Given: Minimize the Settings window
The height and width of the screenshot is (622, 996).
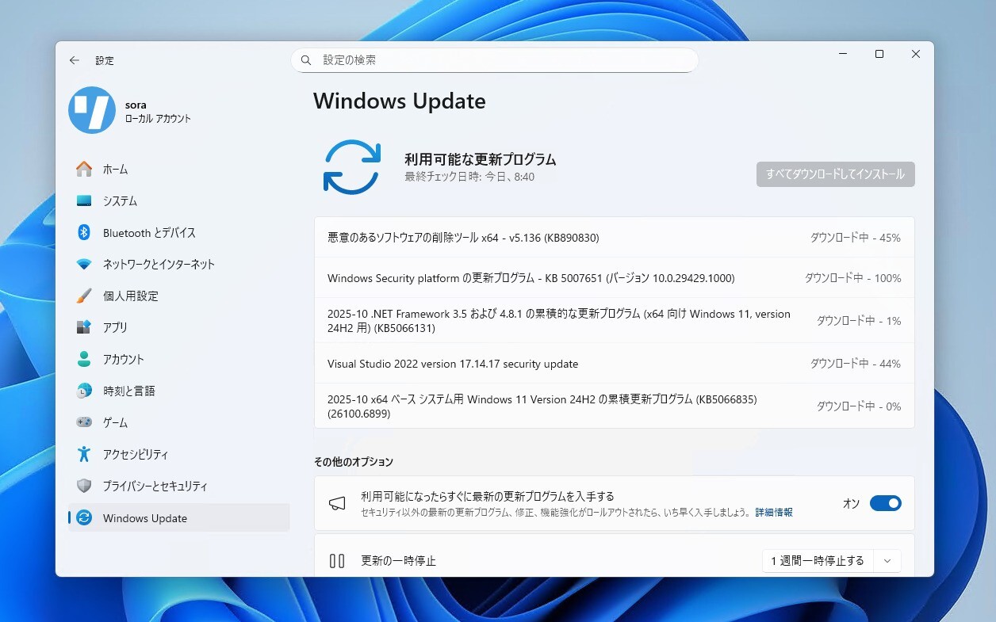Looking at the screenshot, I should [x=843, y=54].
